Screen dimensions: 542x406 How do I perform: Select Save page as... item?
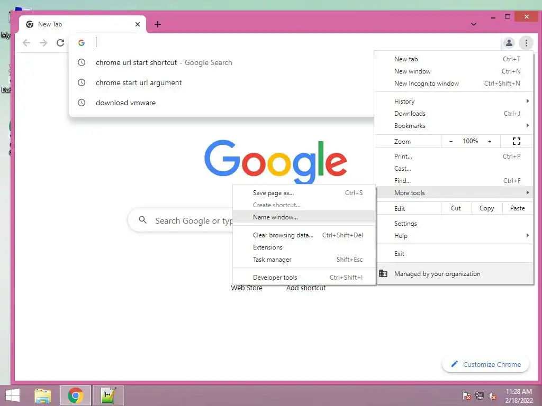(304, 192)
